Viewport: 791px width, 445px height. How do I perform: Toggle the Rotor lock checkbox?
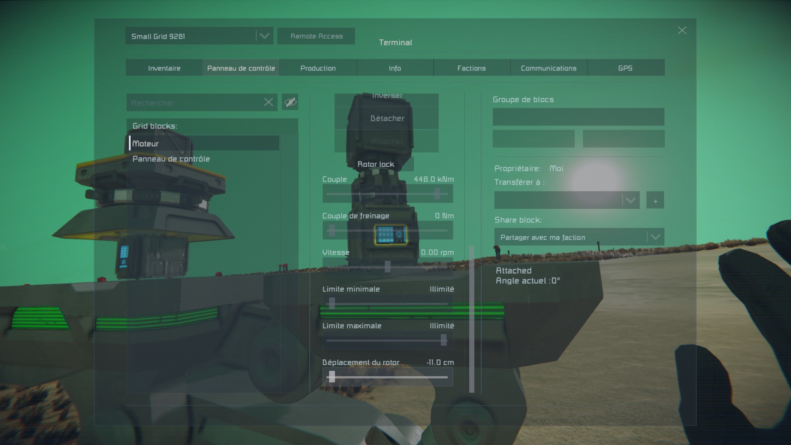coord(407,164)
